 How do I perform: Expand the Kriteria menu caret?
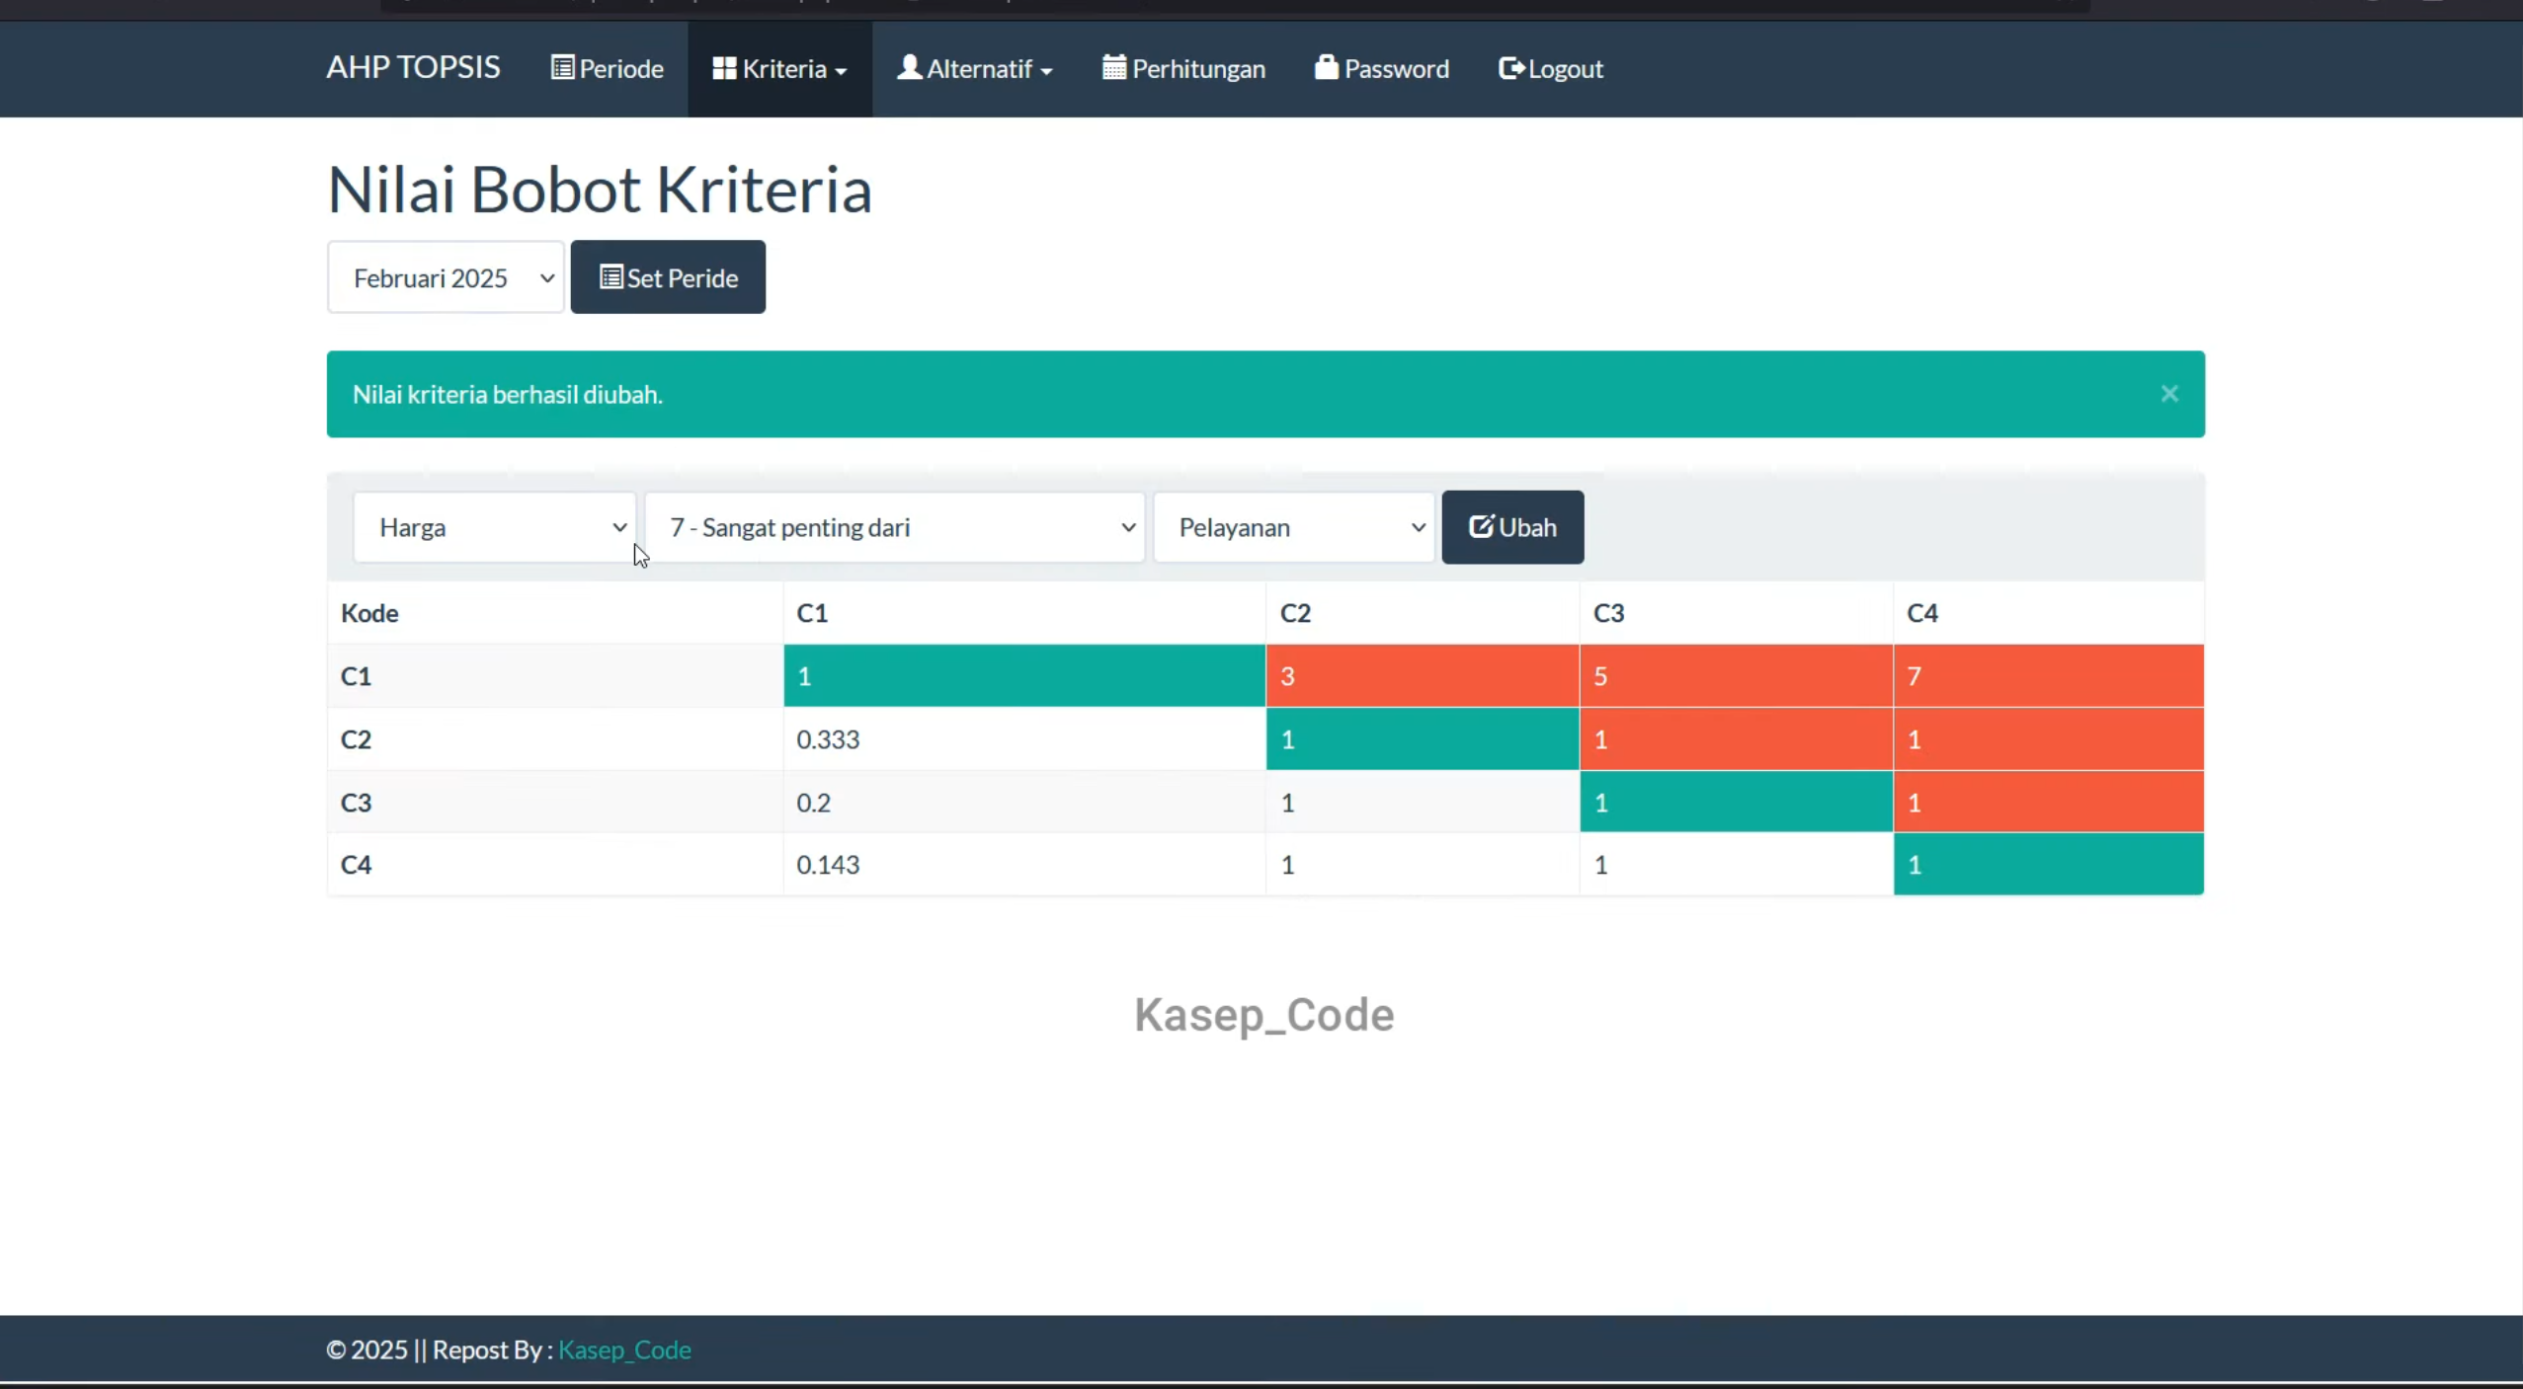point(841,71)
